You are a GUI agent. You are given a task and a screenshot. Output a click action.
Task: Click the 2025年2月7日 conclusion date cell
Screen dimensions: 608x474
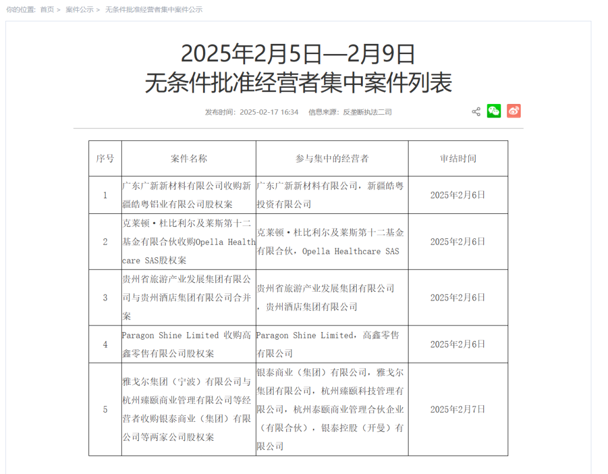457,409
